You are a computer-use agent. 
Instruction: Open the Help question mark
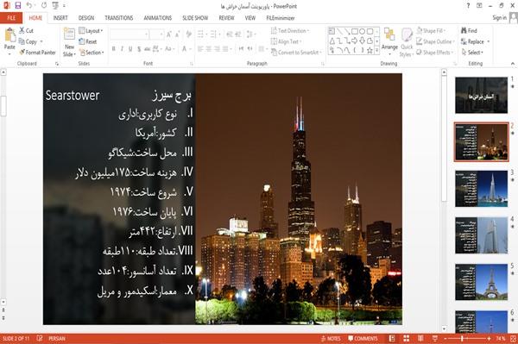468,6
